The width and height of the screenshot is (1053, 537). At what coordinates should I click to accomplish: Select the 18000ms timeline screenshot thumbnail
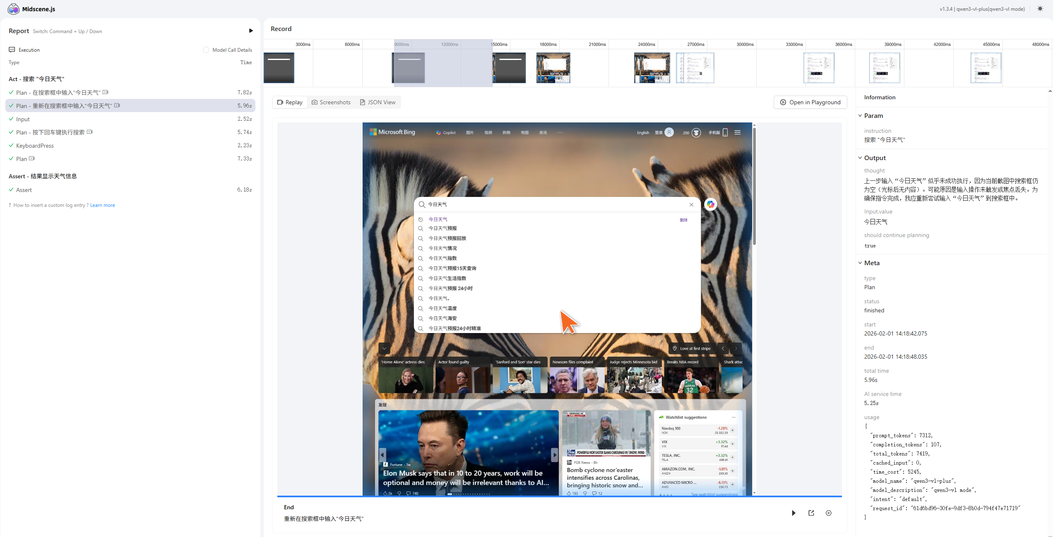tap(553, 68)
